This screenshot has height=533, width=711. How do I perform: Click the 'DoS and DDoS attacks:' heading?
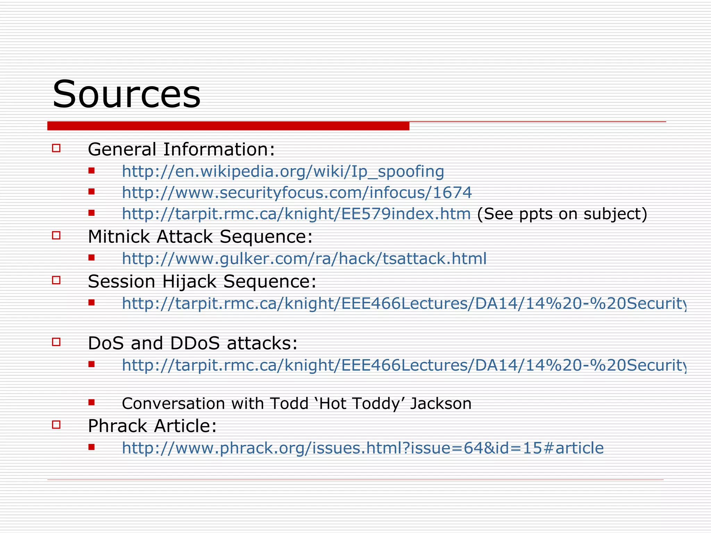click(x=193, y=343)
